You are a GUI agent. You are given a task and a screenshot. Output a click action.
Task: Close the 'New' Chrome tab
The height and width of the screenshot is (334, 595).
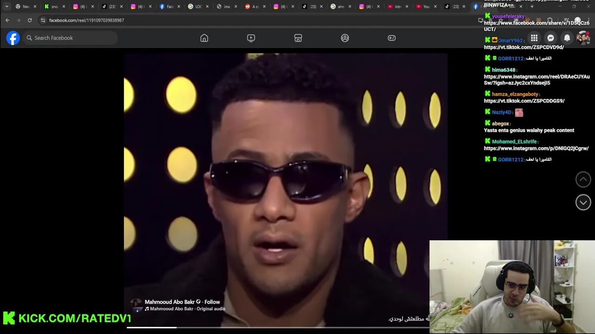click(x=35, y=6)
